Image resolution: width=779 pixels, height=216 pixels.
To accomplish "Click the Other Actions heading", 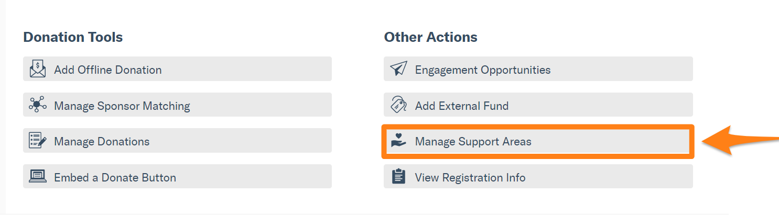I will (x=431, y=38).
